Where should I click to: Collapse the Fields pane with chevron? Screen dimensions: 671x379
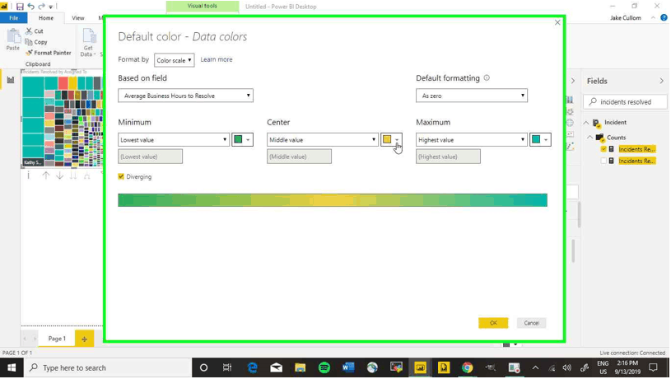(661, 81)
